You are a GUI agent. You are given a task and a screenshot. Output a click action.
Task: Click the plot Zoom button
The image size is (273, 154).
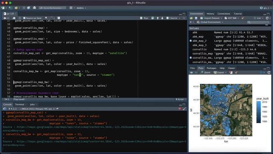point(206,72)
